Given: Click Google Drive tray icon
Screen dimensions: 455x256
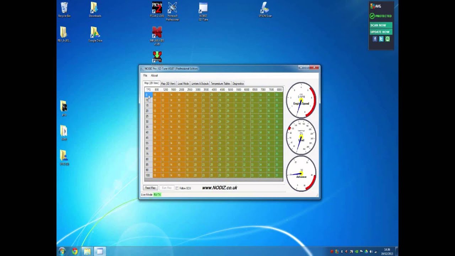Looking at the screenshot, I should (x=366, y=252).
